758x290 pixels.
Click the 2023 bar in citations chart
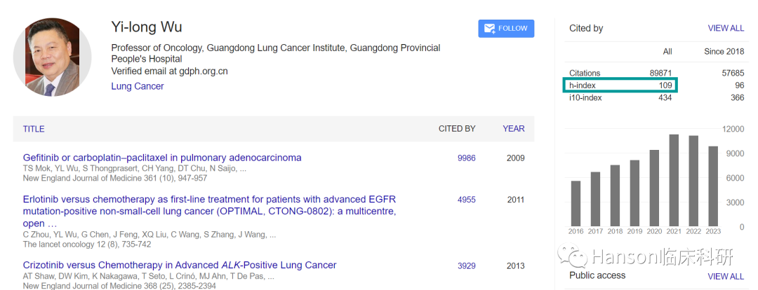(x=714, y=186)
